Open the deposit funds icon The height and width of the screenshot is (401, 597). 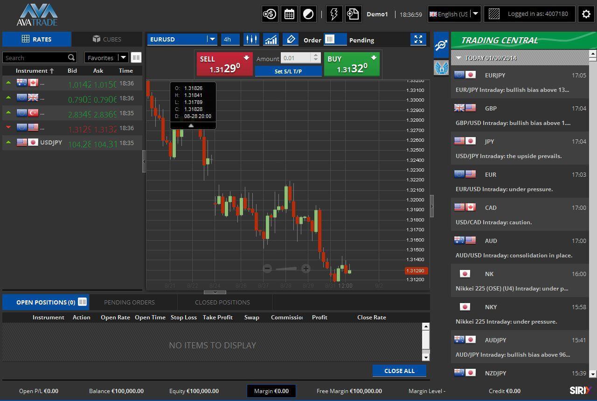point(270,14)
